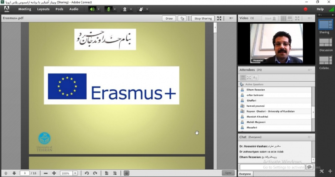
Task: Toggle webcam icon in top toolbar
Action: 125,9
